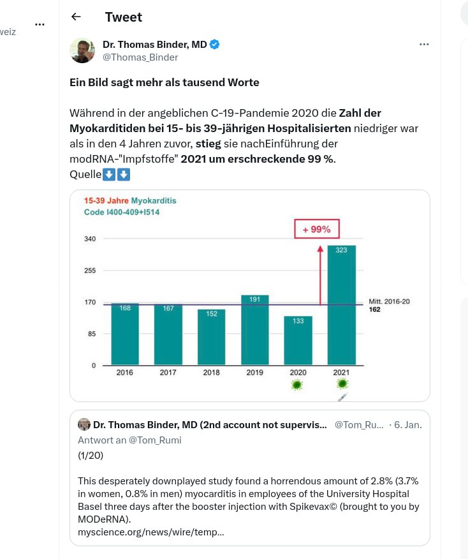Click the virus icon under 2021
The height and width of the screenshot is (559, 468).
pos(342,384)
